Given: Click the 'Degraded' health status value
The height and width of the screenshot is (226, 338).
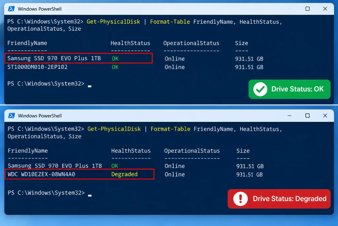Looking at the screenshot, I should pos(124,174).
